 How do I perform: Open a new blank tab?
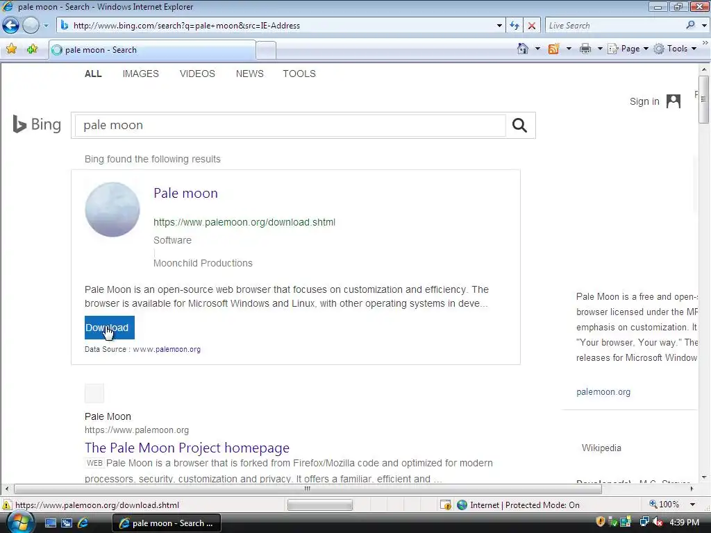266,50
